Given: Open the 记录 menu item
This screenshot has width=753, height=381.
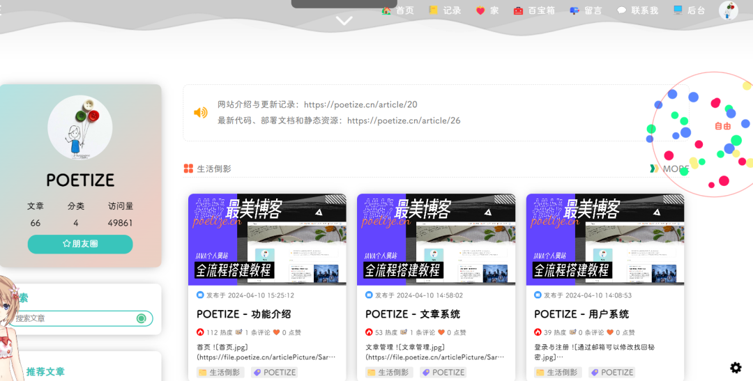Looking at the screenshot, I should [445, 10].
